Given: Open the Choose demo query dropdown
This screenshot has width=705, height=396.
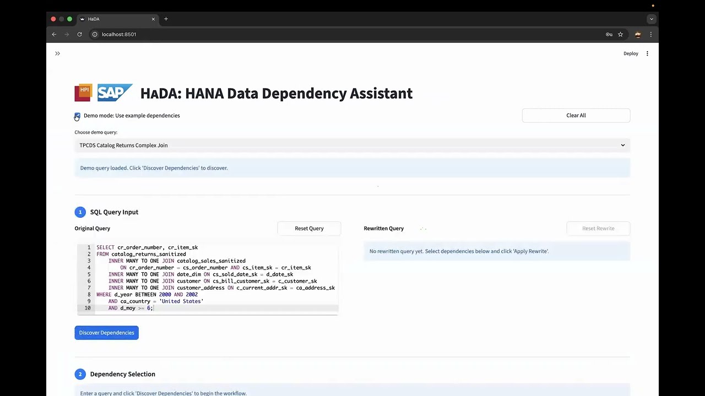Looking at the screenshot, I should (352, 145).
